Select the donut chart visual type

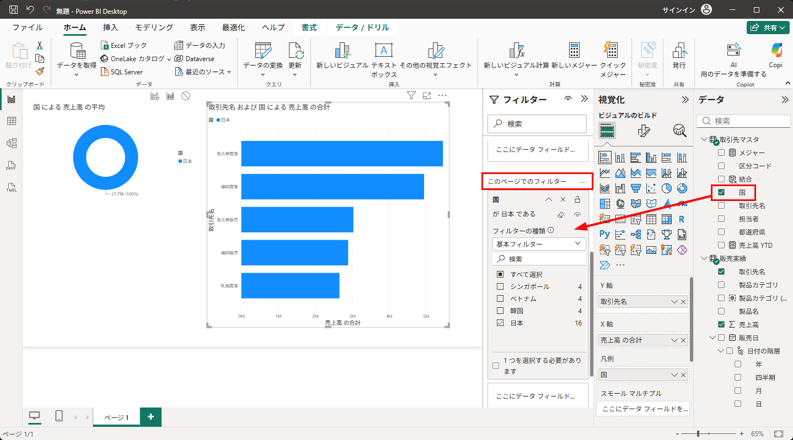click(682, 188)
